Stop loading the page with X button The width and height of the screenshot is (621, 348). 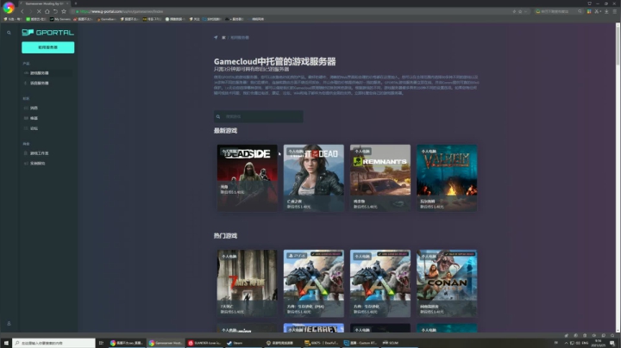(39, 11)
